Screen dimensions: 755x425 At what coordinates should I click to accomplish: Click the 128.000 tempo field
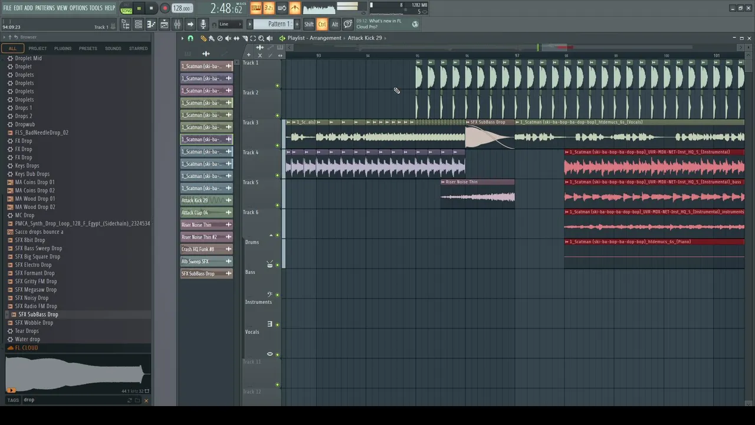pyautogui.click(x=182, y=8)
